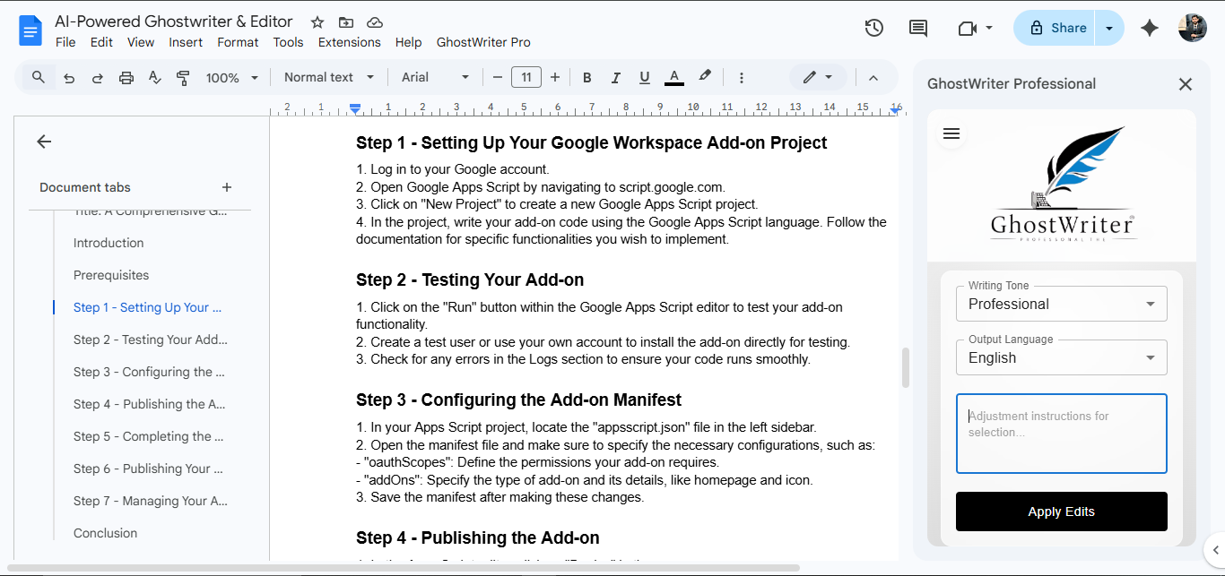
Task: Toggle italic formatting
Action: pos(615,77)
